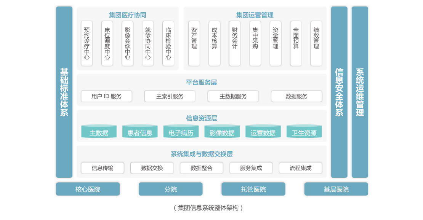The width and height of the screenshot is (423, 220).
Task: Select the 系统运维管理 vertical bar
Action: tap(360, 92)
